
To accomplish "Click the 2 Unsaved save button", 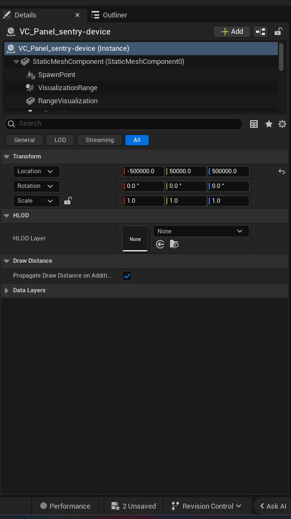I will 134,506.
